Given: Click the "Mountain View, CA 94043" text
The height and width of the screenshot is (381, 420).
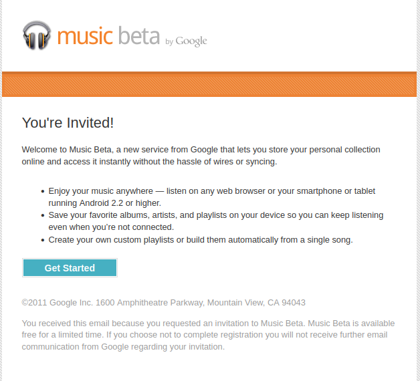Looking at the screenshot, I should [x=256, y=303].
